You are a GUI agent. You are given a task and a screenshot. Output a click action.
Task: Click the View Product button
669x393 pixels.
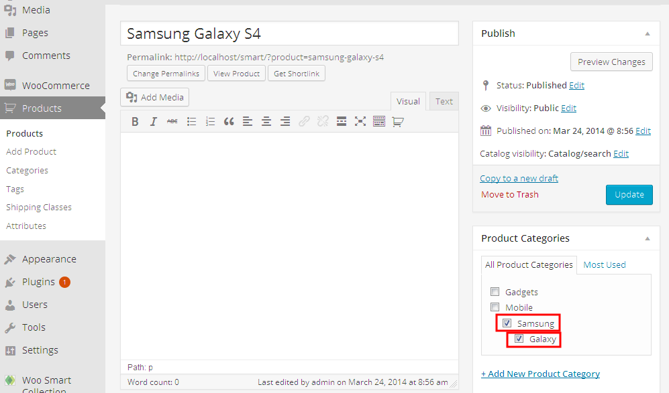click(x=236, y=74)
